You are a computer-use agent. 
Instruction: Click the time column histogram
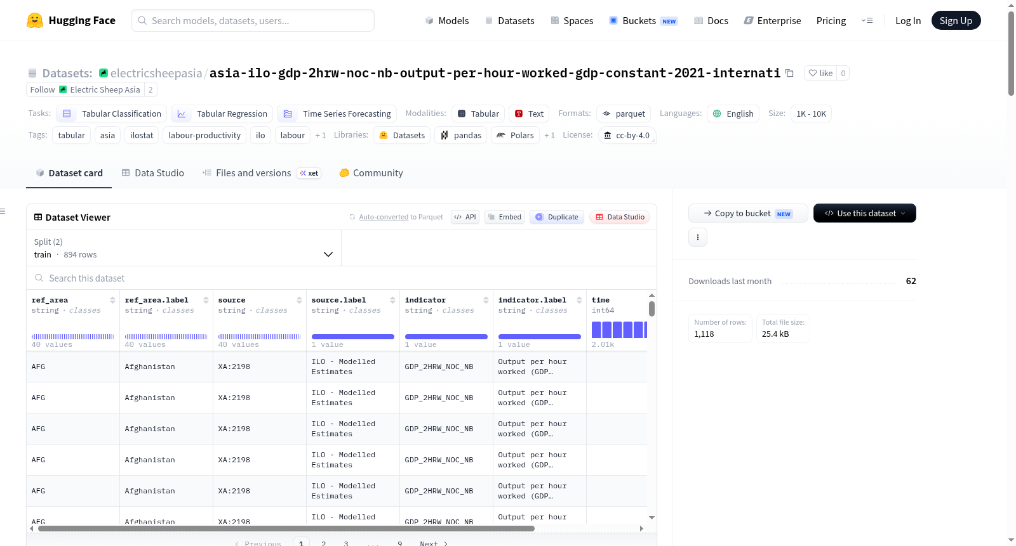619,330
